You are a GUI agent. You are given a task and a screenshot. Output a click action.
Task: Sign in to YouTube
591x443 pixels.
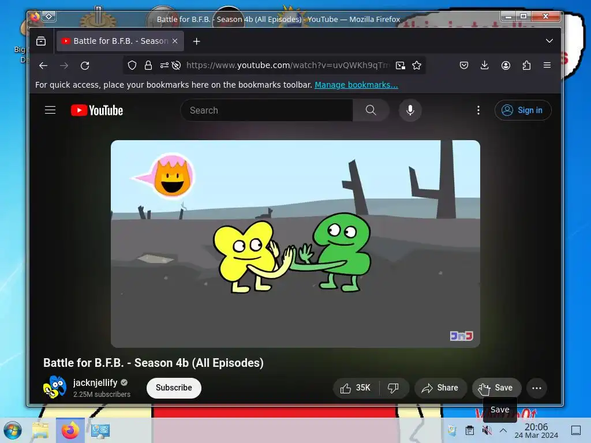point(523,110)
